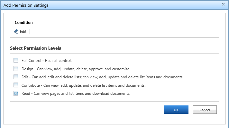
Task: Click the Select Permission Levels heading
Action: 35,48
